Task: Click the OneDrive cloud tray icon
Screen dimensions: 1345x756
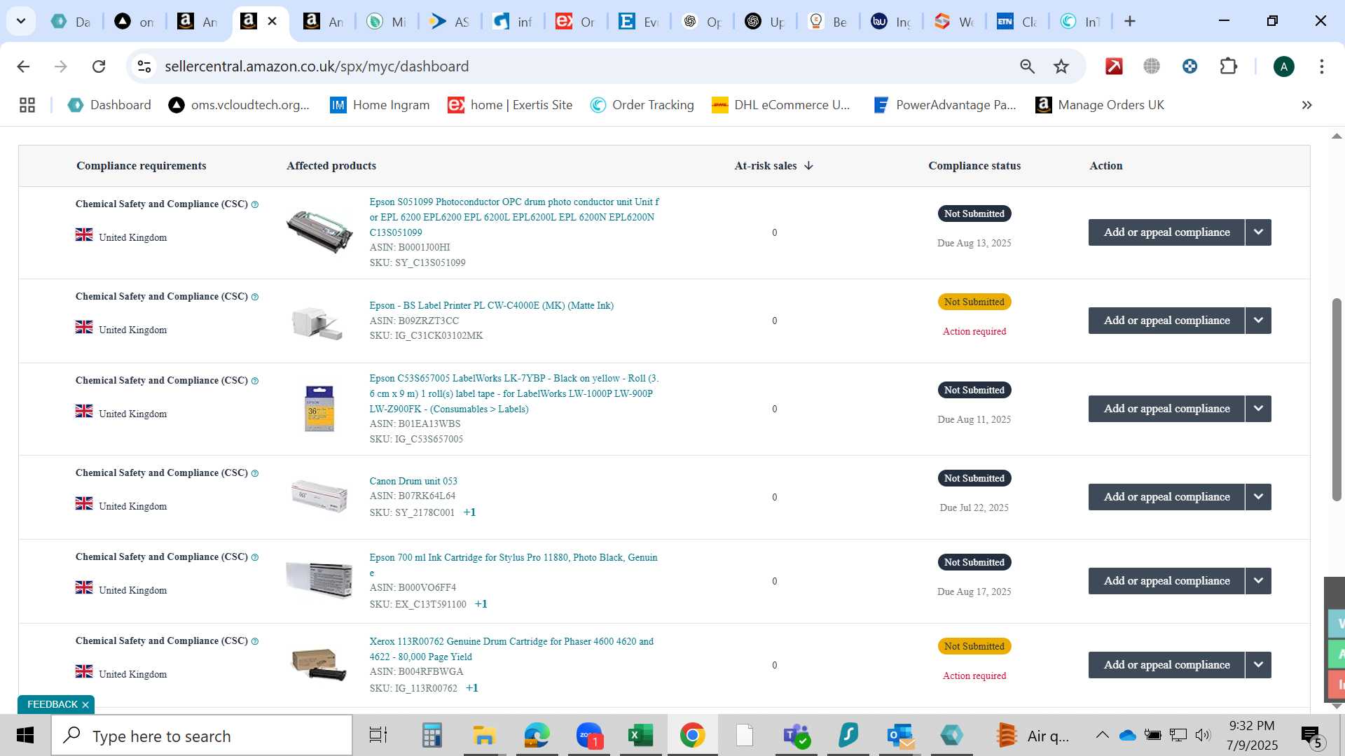Action: tap(1127, 735)
